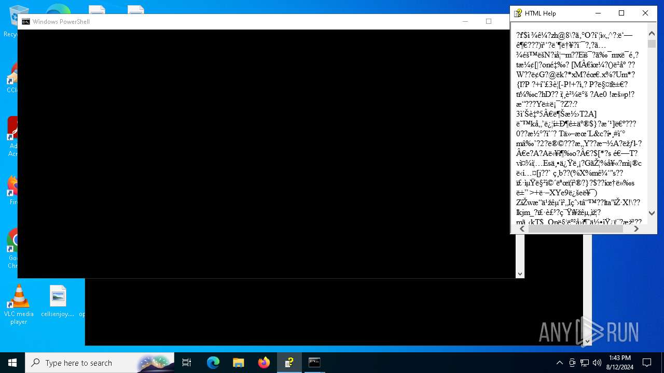Viewport: 664px width, 373px height.
Task: Open network status tray icon
Action: tap(584, 363)
